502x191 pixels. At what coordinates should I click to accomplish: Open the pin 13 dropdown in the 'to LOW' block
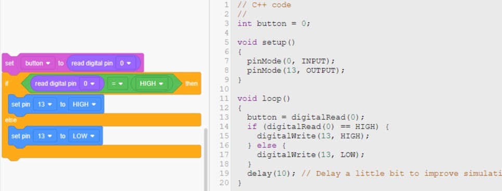point(45,136)
